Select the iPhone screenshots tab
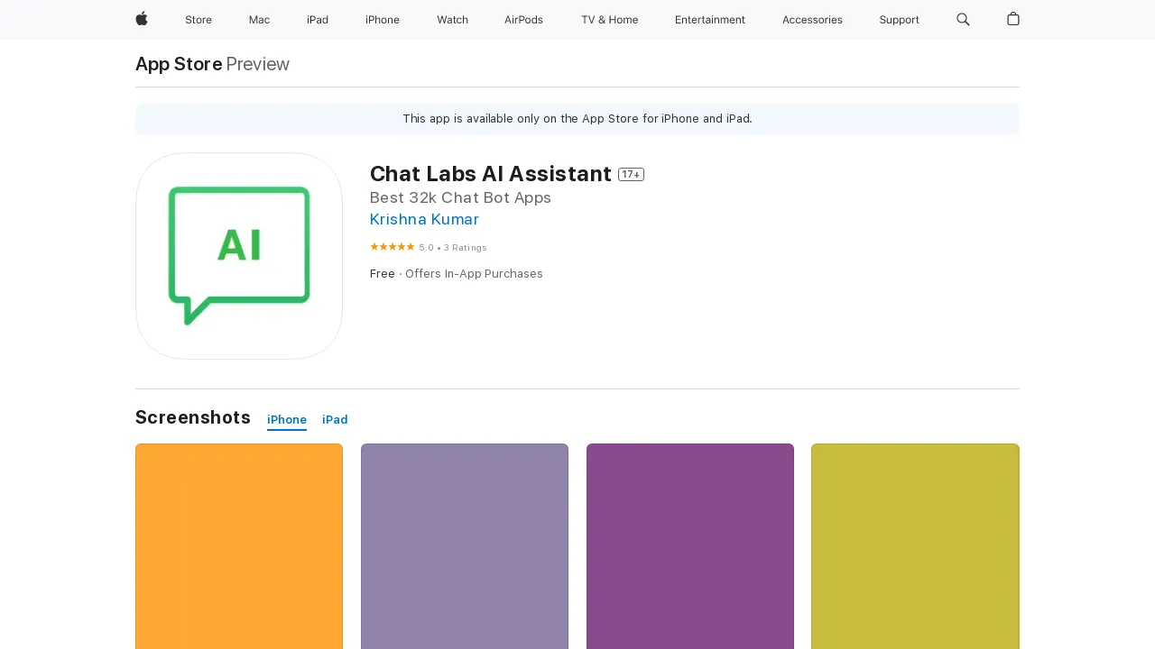Viewport: 1155px width, 649px height. (287, 419)
